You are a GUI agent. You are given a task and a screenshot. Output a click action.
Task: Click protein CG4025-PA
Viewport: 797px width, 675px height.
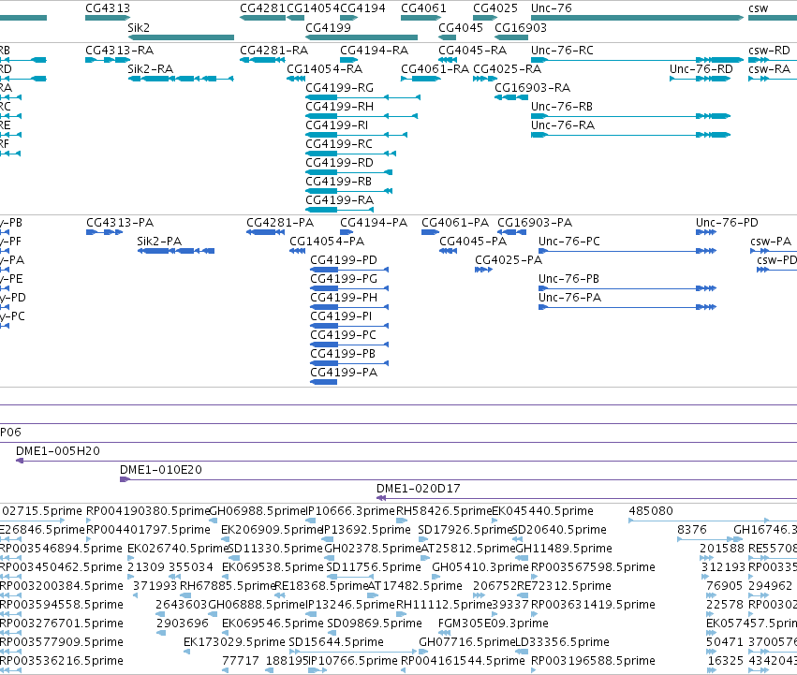(509, 260)
